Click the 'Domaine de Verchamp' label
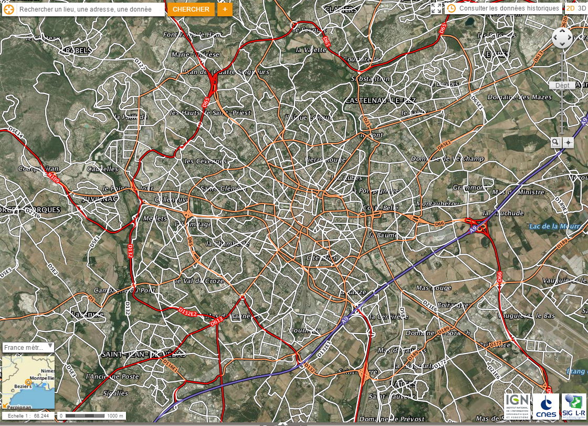 [x=447, y=159]
